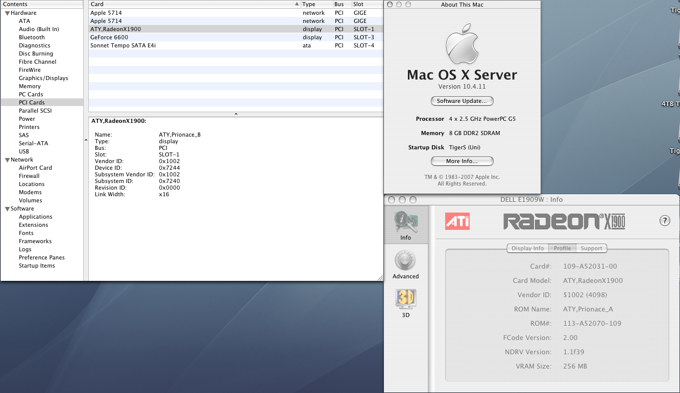
Task: Click Device ID value 0x7244
Action: click(169, 168)
